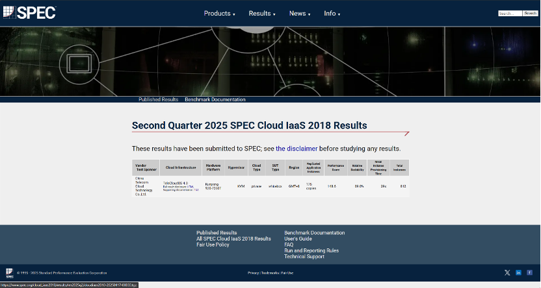Open the User's Guide link
The width and height of the screenshot is (541, 288).
tap(298, 239)
